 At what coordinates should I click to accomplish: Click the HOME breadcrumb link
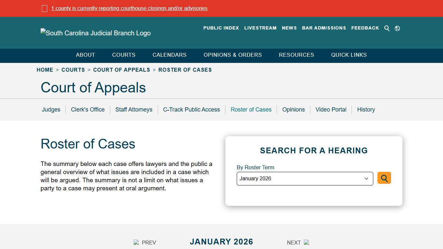click(x=45, y=70)
